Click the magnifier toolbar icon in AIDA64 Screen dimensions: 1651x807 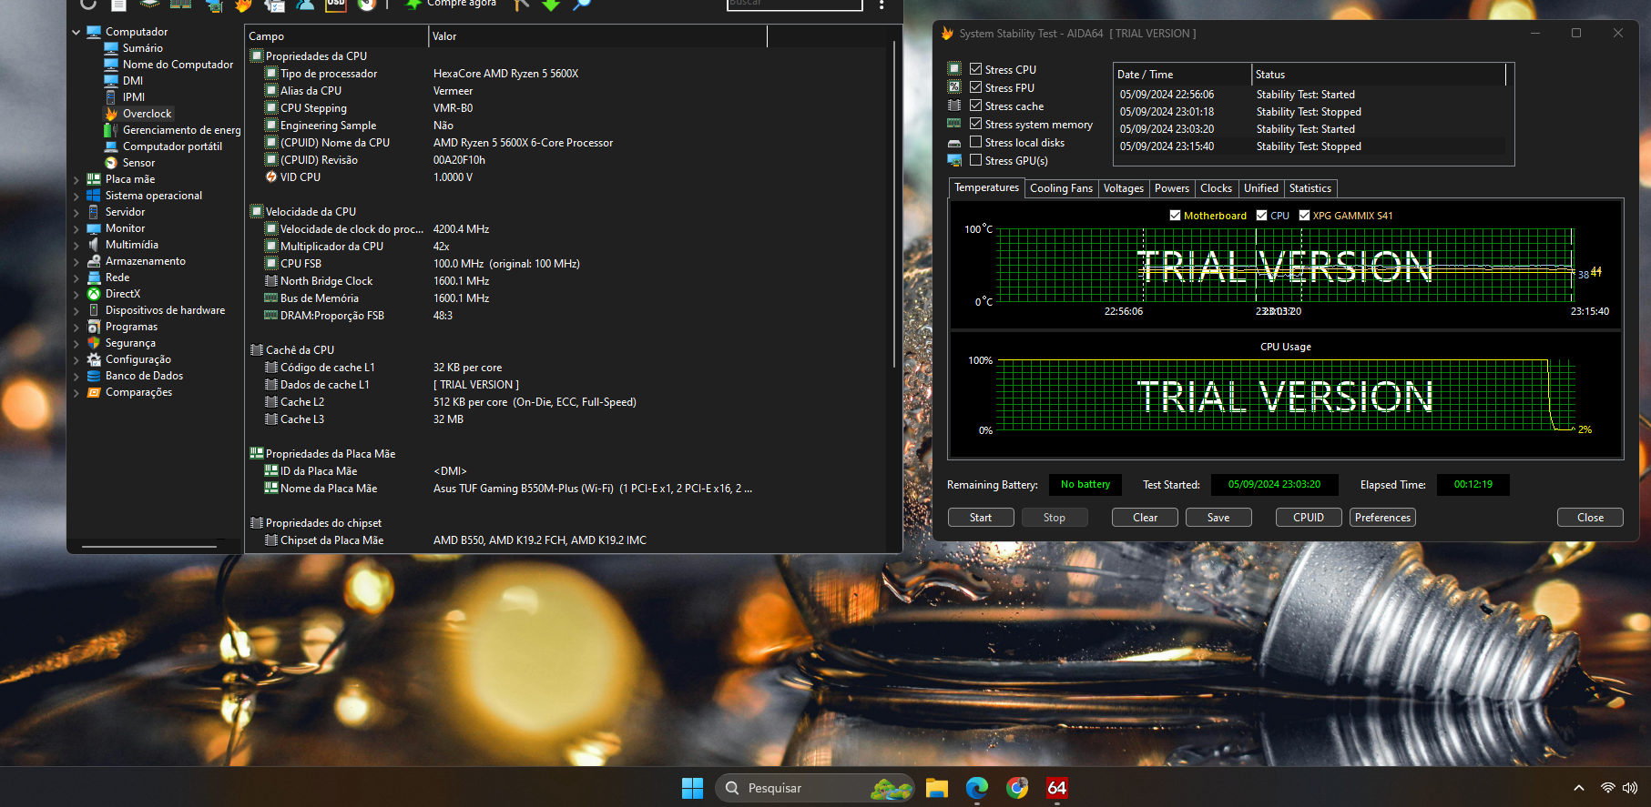click(x=582, y=5)
